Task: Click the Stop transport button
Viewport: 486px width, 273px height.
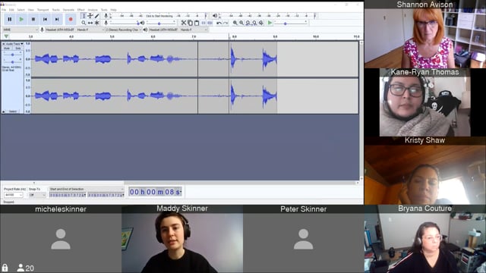Action: 33,19
